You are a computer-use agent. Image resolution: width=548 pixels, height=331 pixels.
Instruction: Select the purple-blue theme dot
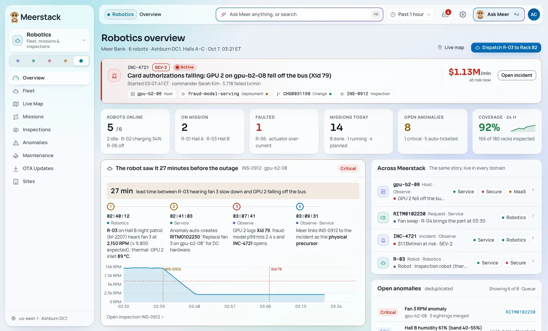coord(18,61)
